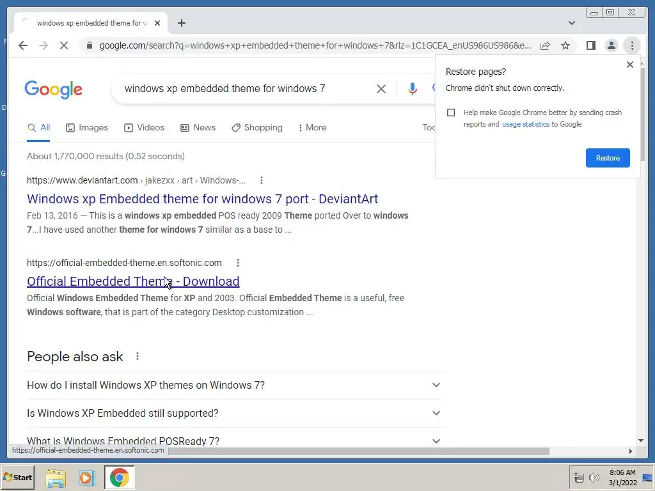The width and height of the screenshot is (655, 491).
Task: Click the vertical scrollbar down arrow
Action: click(641, 440)
